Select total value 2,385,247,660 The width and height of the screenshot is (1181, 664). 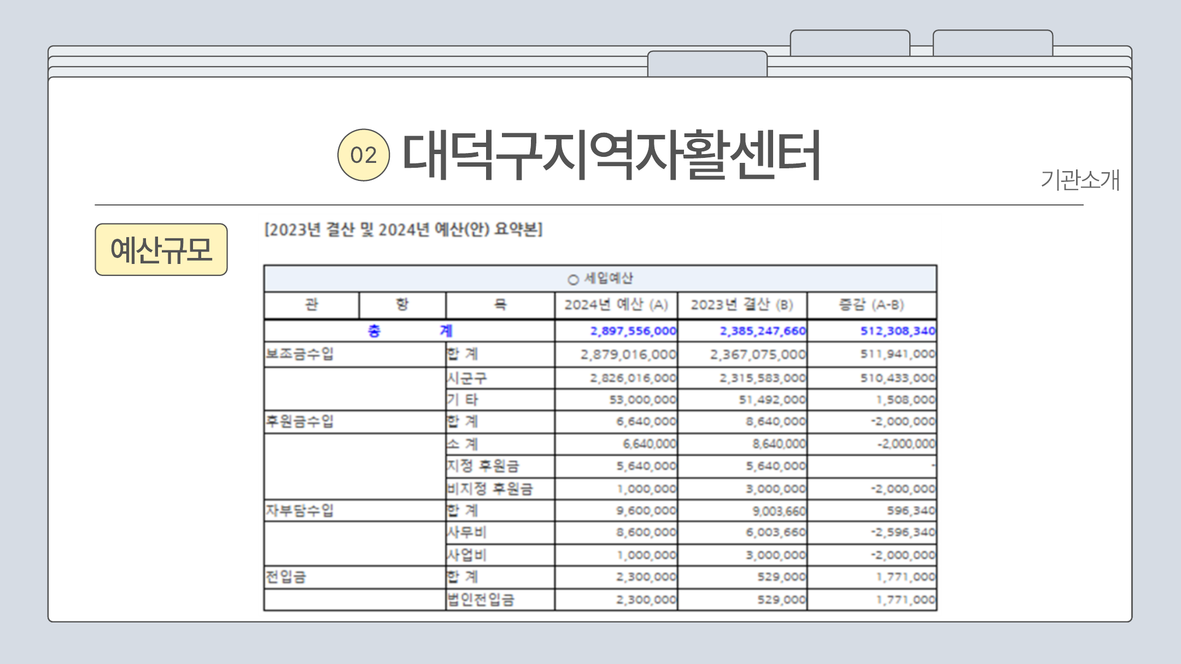click(x=763, y=331)
